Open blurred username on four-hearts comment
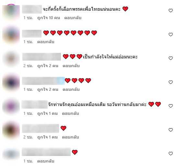The width and height of the screenshot is (177, 168). click(43, 81)
